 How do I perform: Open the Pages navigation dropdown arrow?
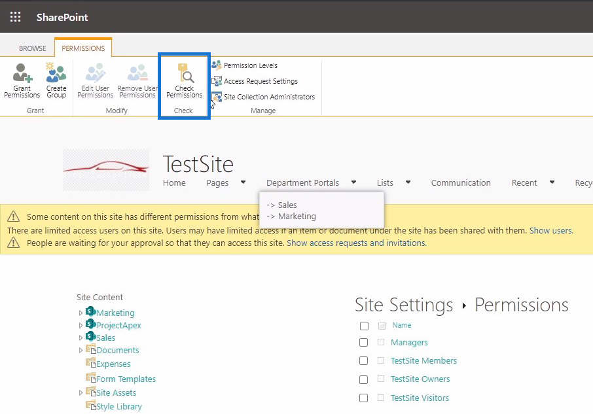(x=243, y=182)
